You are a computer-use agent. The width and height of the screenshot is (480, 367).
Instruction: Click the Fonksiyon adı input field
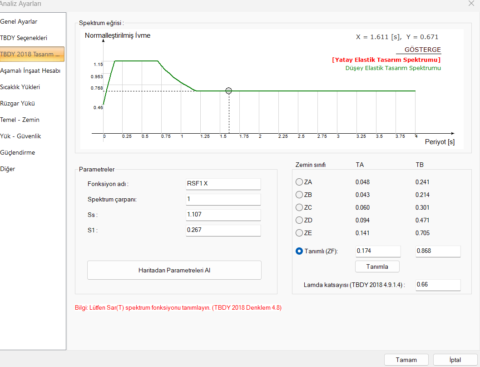(x=223, y=184)
